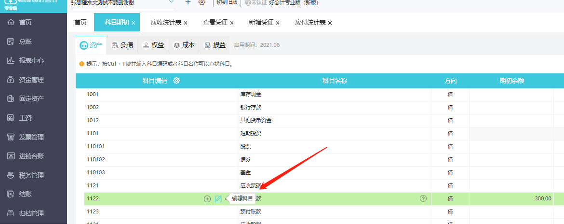Click the plus icon in the top bar

pos(188,2)
